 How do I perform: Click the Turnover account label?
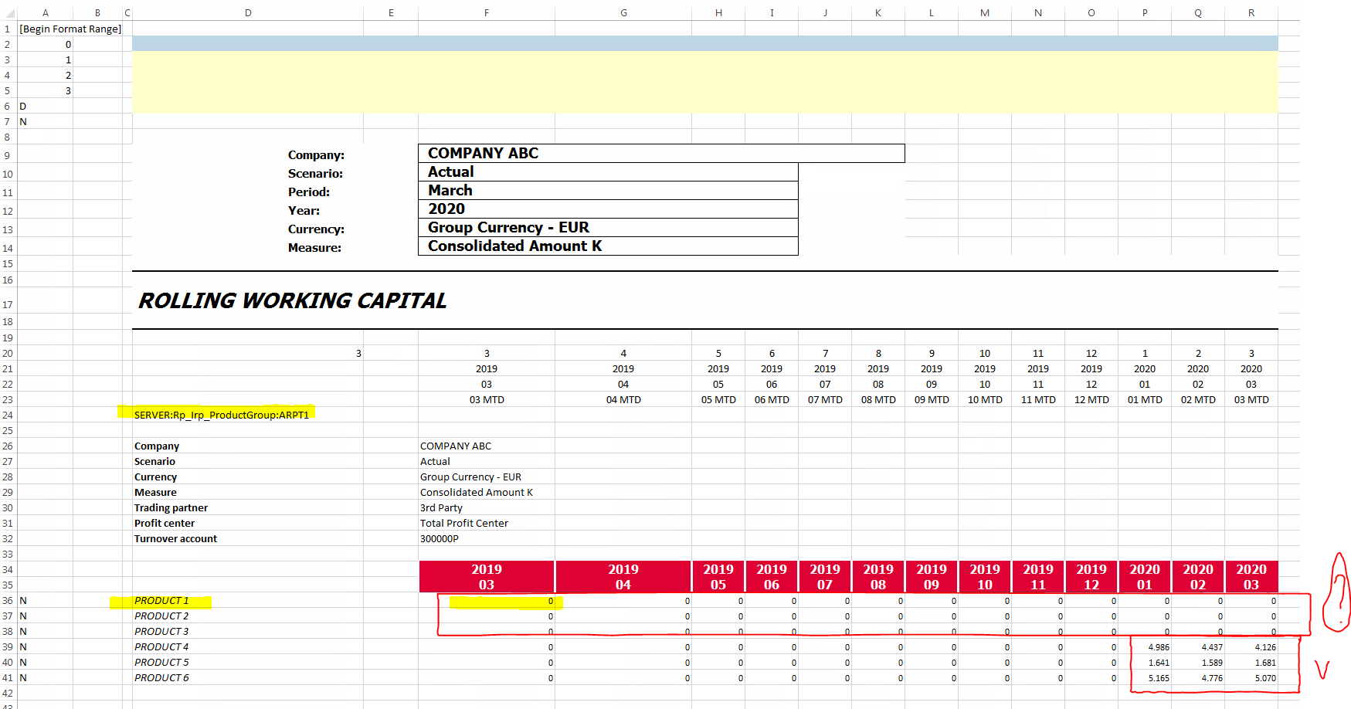point(175,538)
